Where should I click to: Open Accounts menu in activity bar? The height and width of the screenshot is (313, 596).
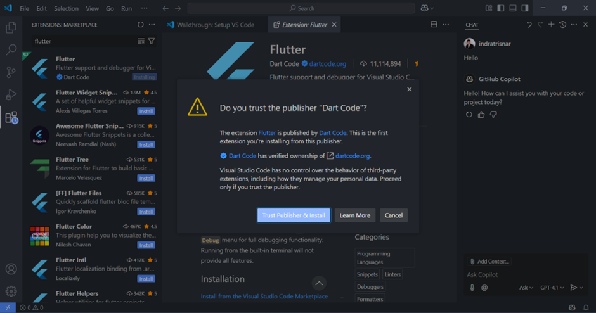click(x=11, y=269)
